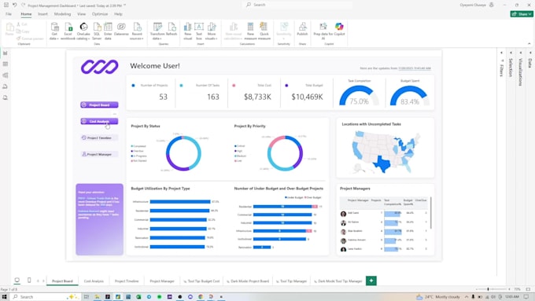This screenshot has height=301, width=535.
Task: Switch to Report view in left sidebar
Action: pos(6,53)
